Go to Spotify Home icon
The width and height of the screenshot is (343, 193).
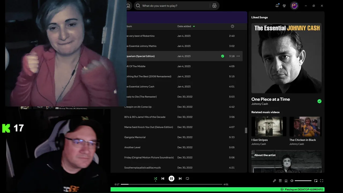coord(128,6)
